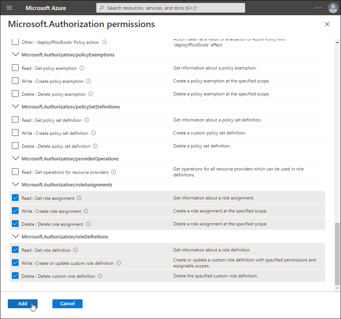This screenshot has width=341, height=319.
Task: Click the Add button
Action: [x=23, y=303]
